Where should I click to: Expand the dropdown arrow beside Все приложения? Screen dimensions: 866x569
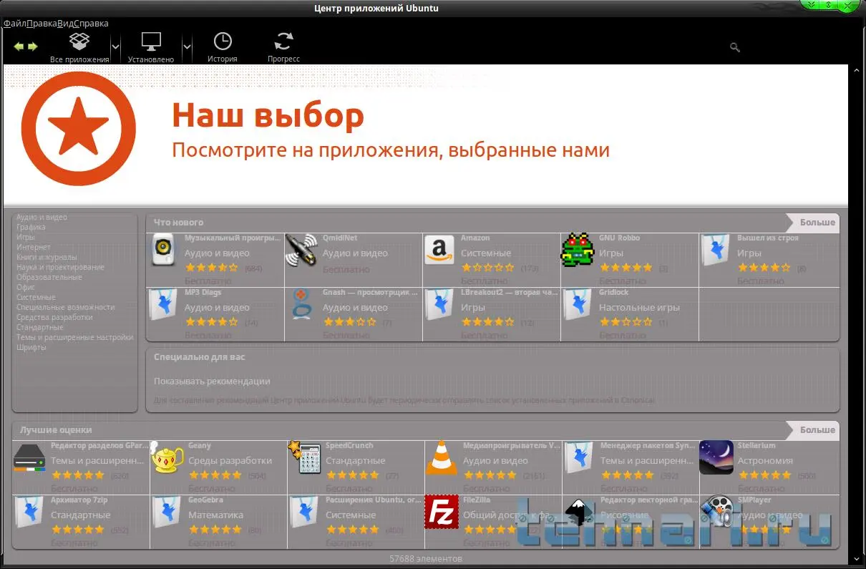point(115,47)
